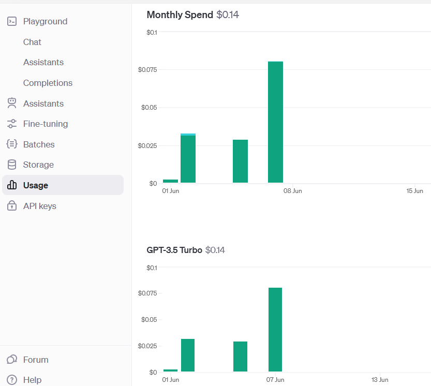The height and width of the screenshot is (386, 431).
Task: Open the Playground terminal icon
Action: pyautogui.click(x=12, y=21)
